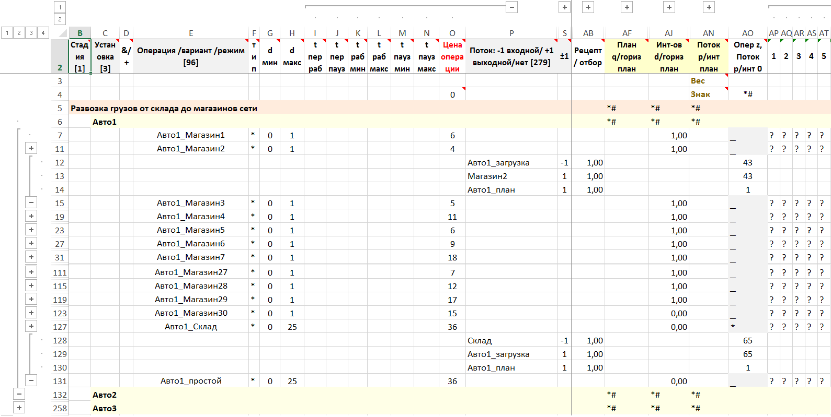
Task: Expand the Авто3 group plus at row 258
Action: [19, 408]
